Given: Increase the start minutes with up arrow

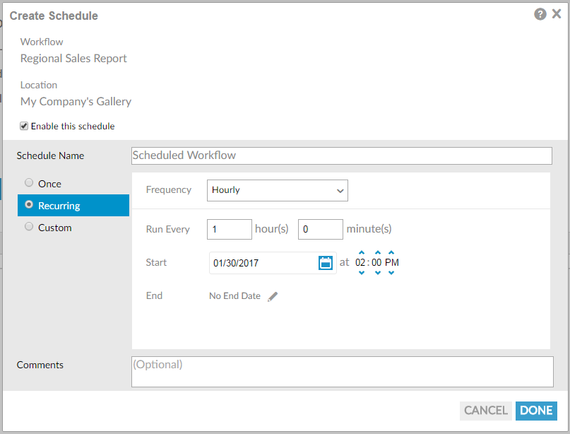Looking at the screenshot, I should click(378, 252).
